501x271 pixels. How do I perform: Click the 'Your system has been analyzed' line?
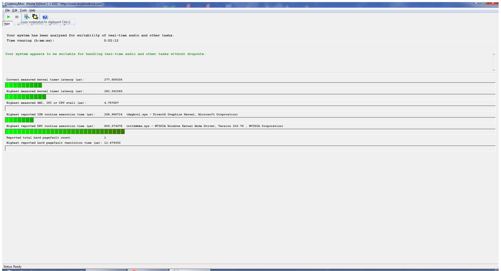click(90, 36)
